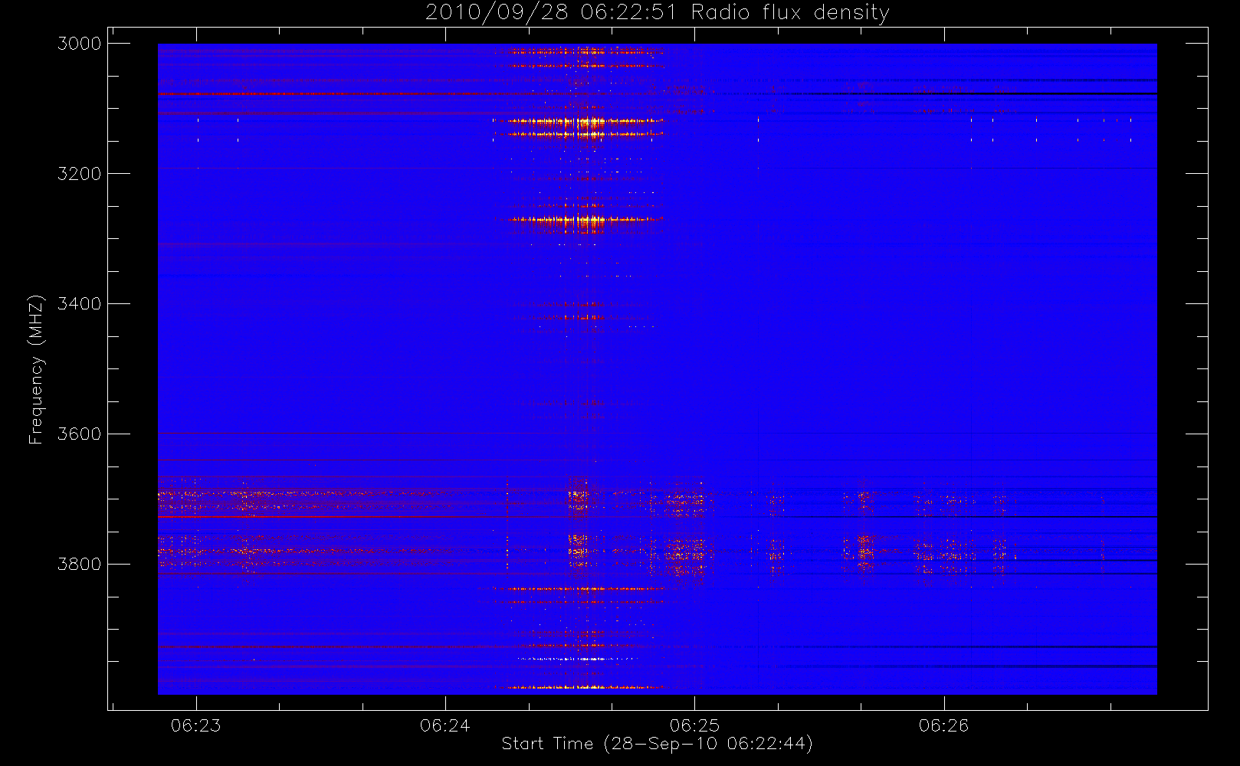Image resolution: width=1240 pixels, height=766 pixels.
Task: Click the 06:23 time tick label
Action: 196,725
